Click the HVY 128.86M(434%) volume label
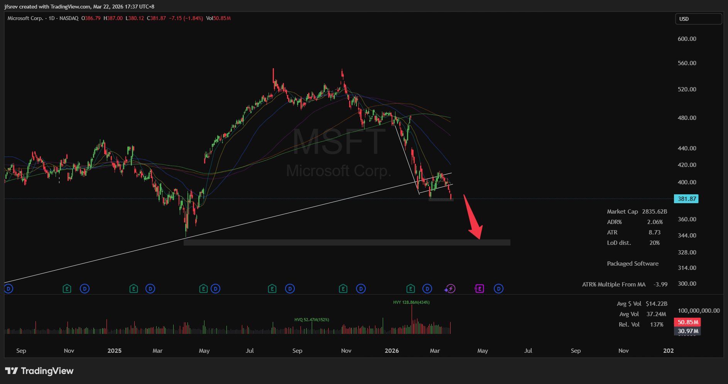This screenshot has height=384, width=728. tap(411, 302)
